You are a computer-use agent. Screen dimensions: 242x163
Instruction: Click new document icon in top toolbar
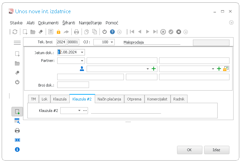25,32
